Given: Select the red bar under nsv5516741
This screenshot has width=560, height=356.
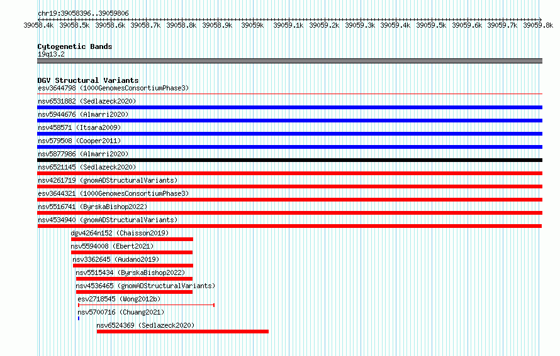Looking at the screenshot, I should pyautogui.click(x=289, y=213).
